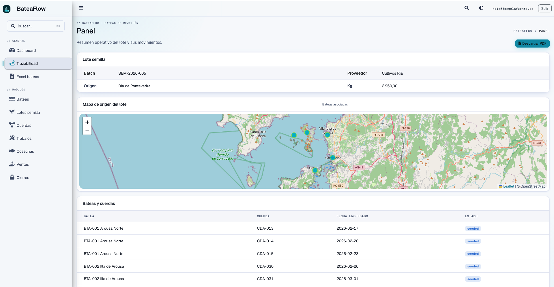Click the OpenStreetMap attribution link
Viewport: 554px width, 287px height.
click(x=533, y=186)
